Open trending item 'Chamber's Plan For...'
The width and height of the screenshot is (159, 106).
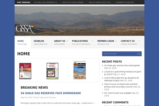pos(125,2)
